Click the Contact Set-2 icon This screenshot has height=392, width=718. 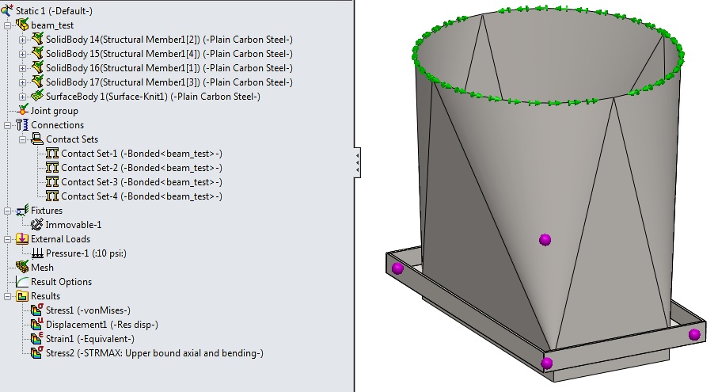pyautogui.click(x=52, y=168)
